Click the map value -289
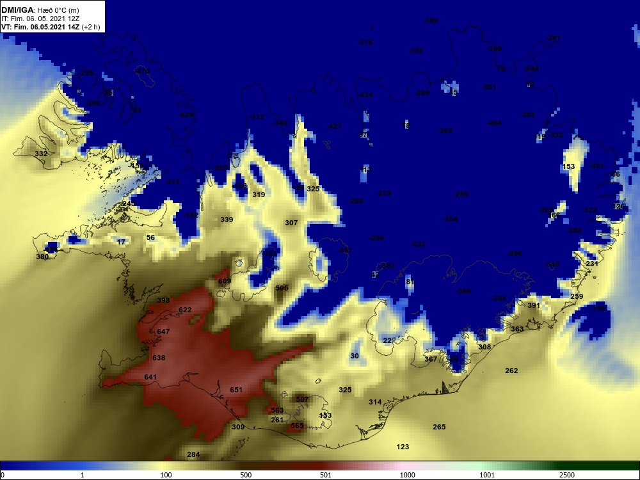The image size is (640, 480). coord(461,194)
